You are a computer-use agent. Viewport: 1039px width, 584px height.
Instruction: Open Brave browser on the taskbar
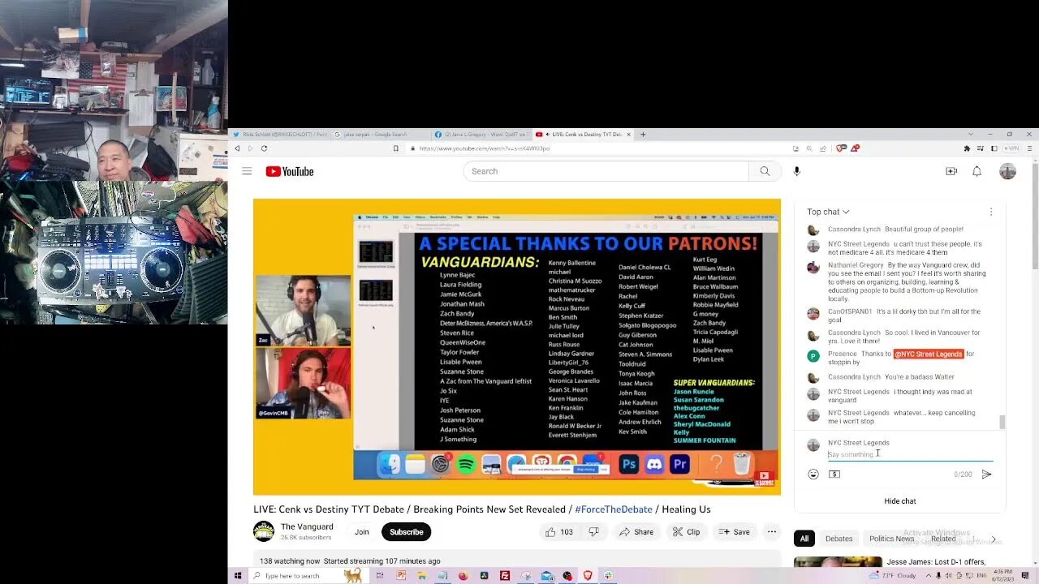(588, 576)
